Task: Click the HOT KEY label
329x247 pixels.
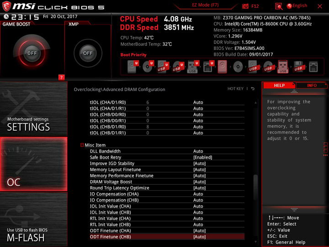Action: [235, 89]
